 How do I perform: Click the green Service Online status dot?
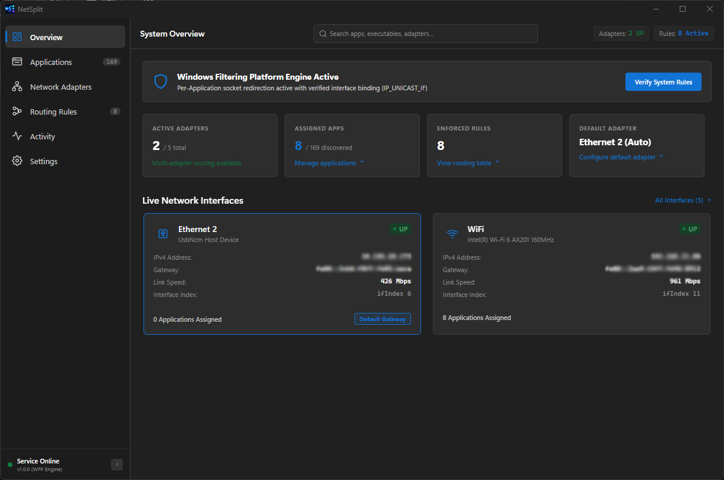pyautogui.click(x=10, y=465)
